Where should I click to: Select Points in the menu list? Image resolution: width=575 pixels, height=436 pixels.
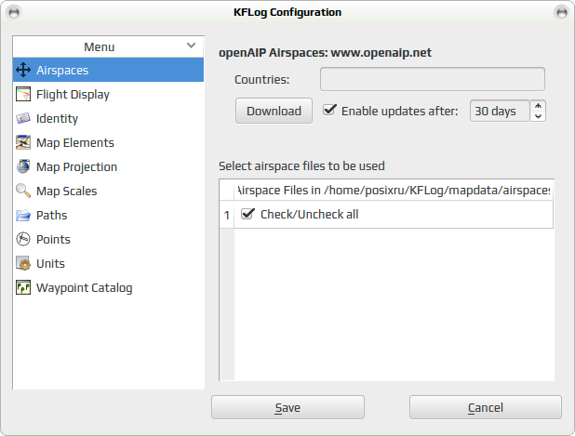tap(108, 239)
